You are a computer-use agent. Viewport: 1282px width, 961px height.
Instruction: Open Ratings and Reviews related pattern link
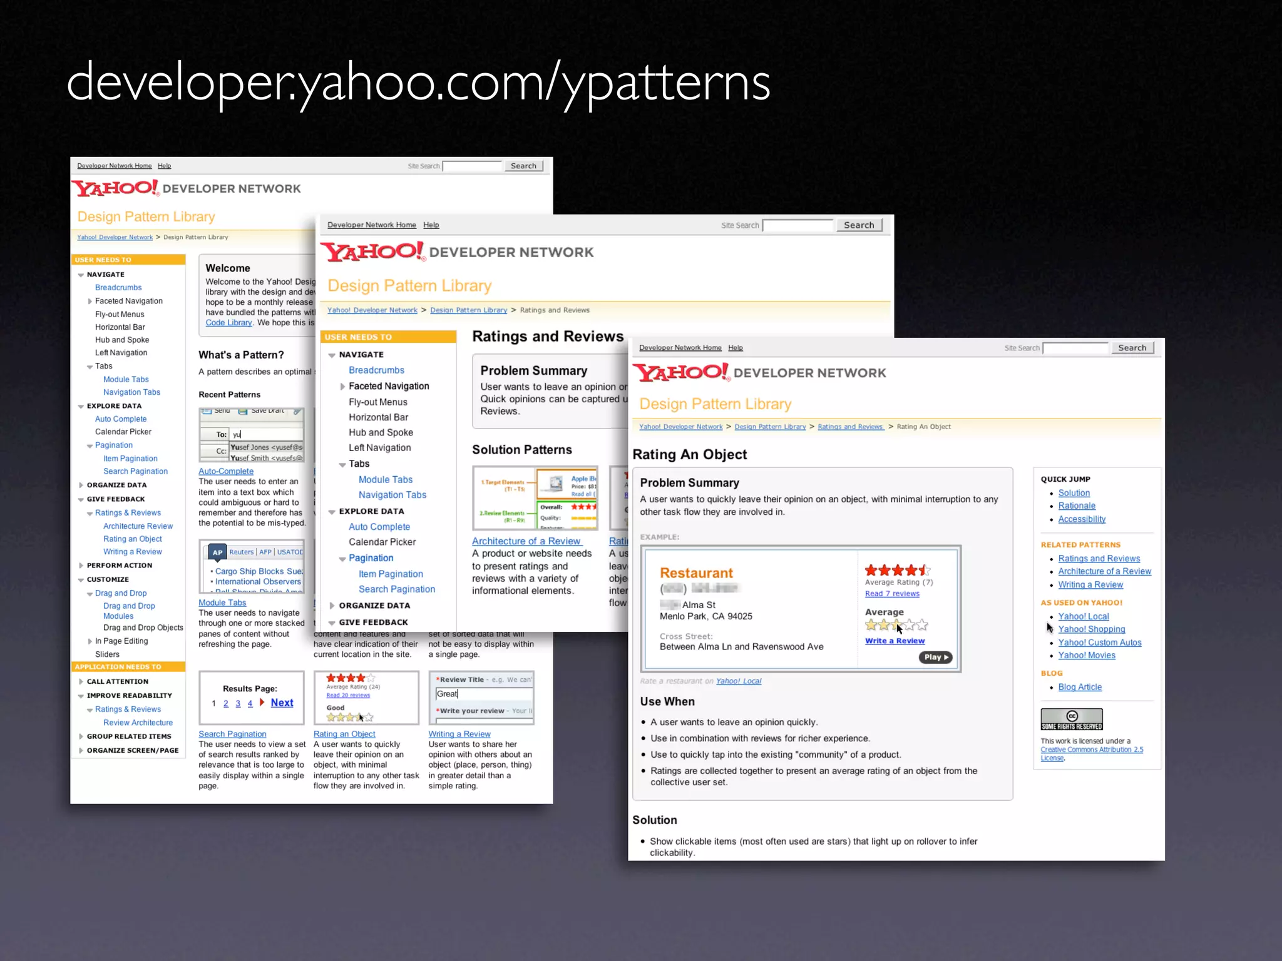1099,559
